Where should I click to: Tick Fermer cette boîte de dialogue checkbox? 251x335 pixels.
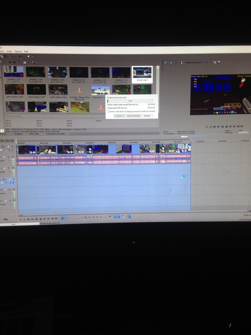[x=108, y=111]
